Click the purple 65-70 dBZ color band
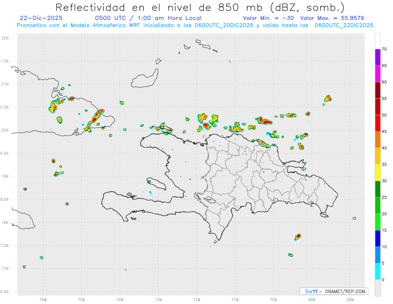Viewport: 393px width, 304px height. pyautogui.click(x=378, y=57)
